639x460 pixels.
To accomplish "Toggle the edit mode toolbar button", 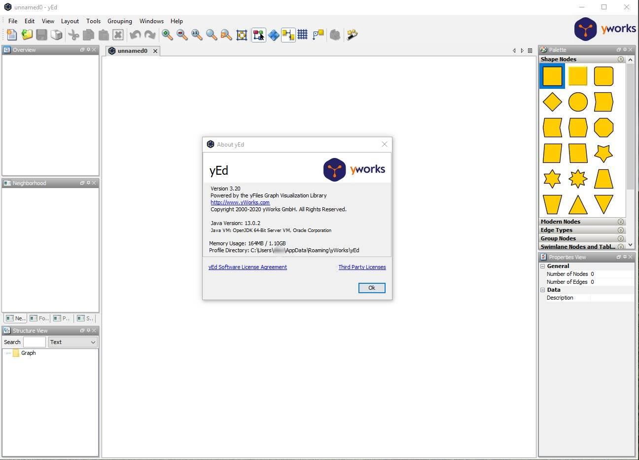I will (x=259, y=35).
